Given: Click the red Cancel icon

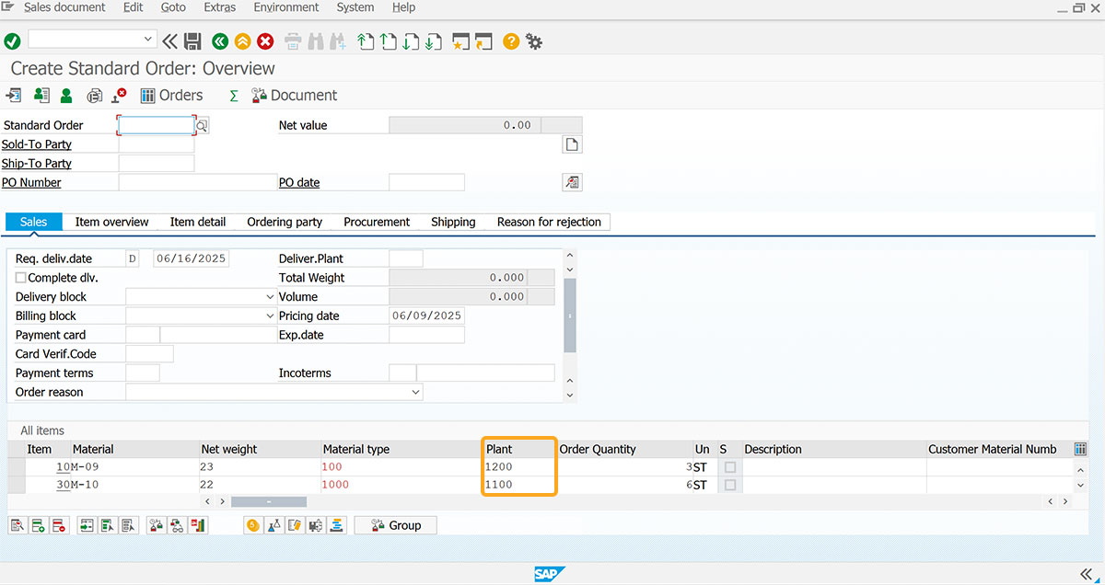Looking at the screenshot, I should tap(265, 40).
